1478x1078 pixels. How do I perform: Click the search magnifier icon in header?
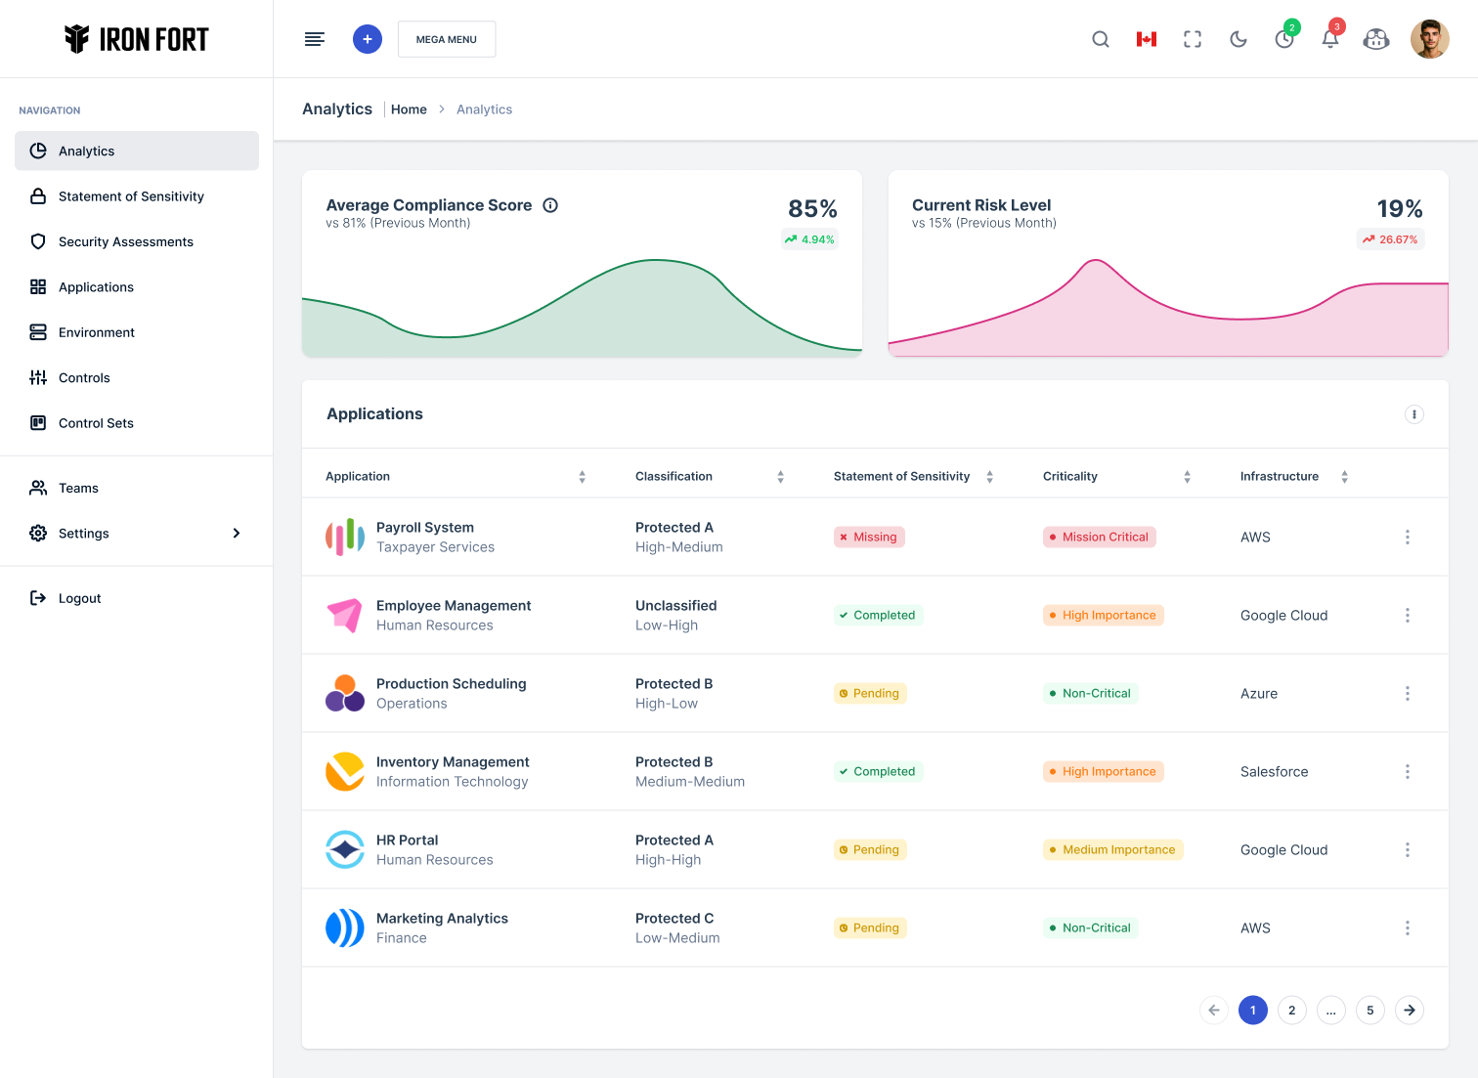click(x=1101, y=39)
